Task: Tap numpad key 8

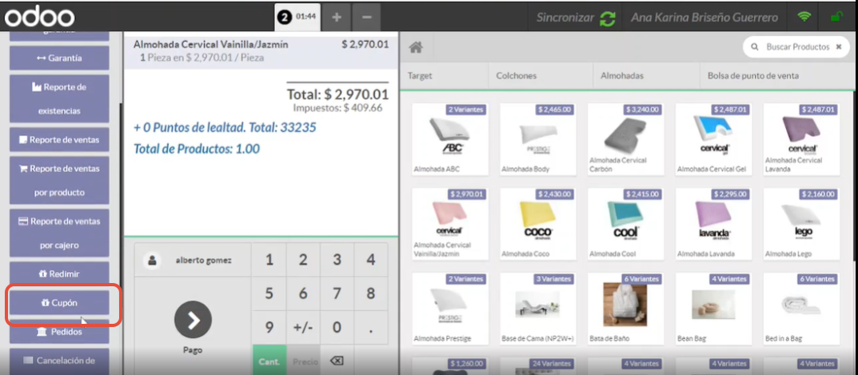Action: (370, 294)
